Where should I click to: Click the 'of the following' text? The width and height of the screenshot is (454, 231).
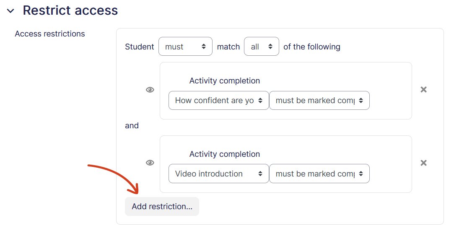pyautogui.click(x=312, y=47)
